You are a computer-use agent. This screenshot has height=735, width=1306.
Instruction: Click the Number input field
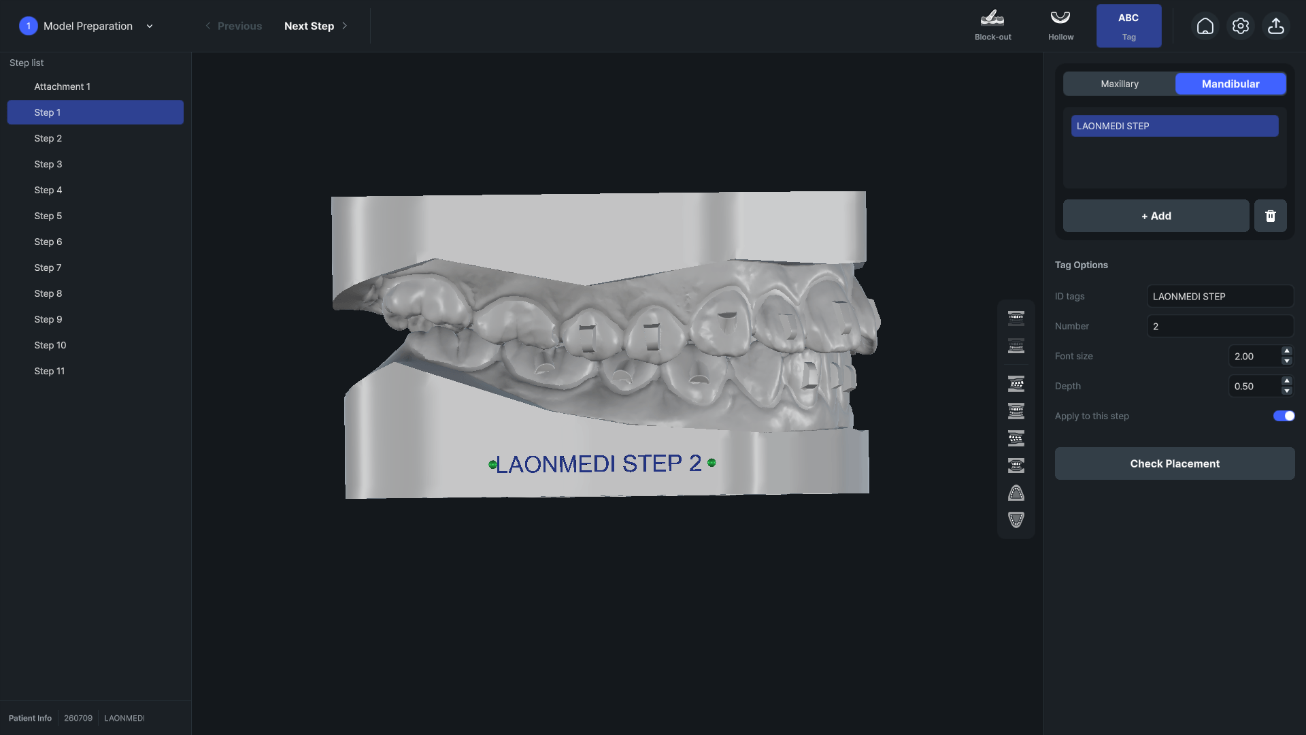pyautogui.click(x=1220, y=326)
